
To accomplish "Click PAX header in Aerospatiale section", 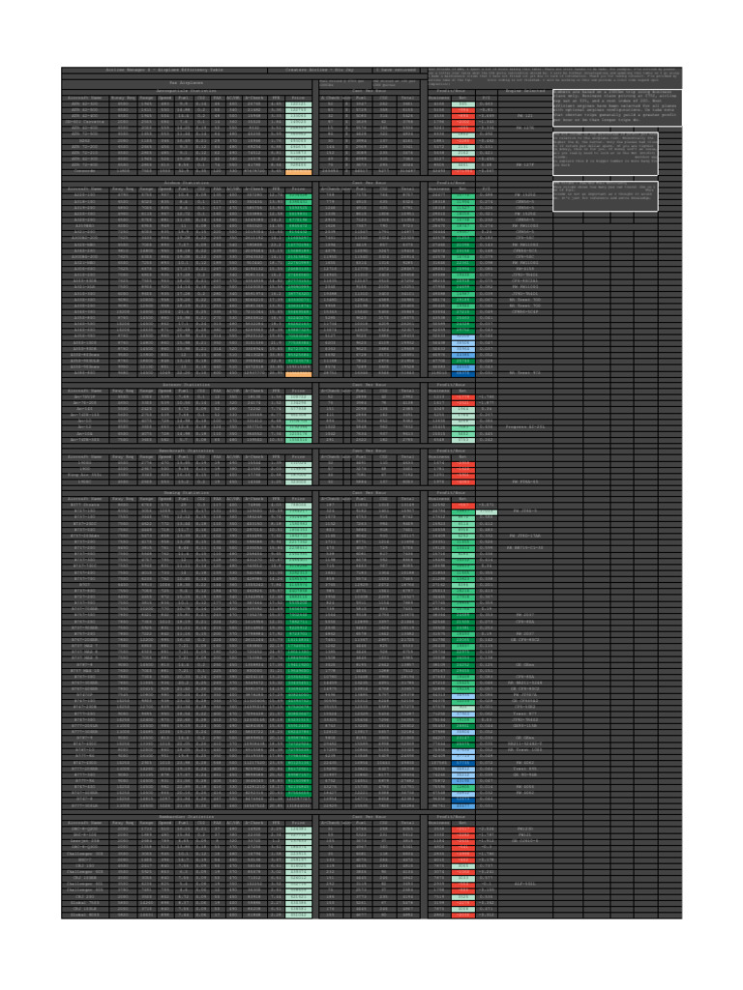I will click(217, 98).
